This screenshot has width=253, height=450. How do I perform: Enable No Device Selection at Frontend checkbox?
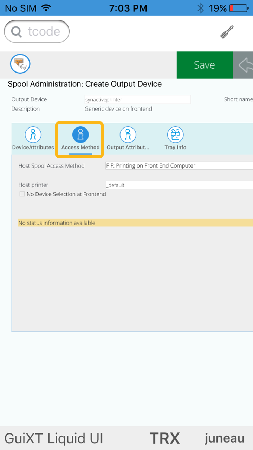[22, 194]
